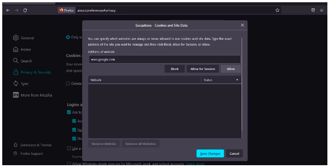Sort by the Website column header

pyautogui.click(x=145, y=80)
